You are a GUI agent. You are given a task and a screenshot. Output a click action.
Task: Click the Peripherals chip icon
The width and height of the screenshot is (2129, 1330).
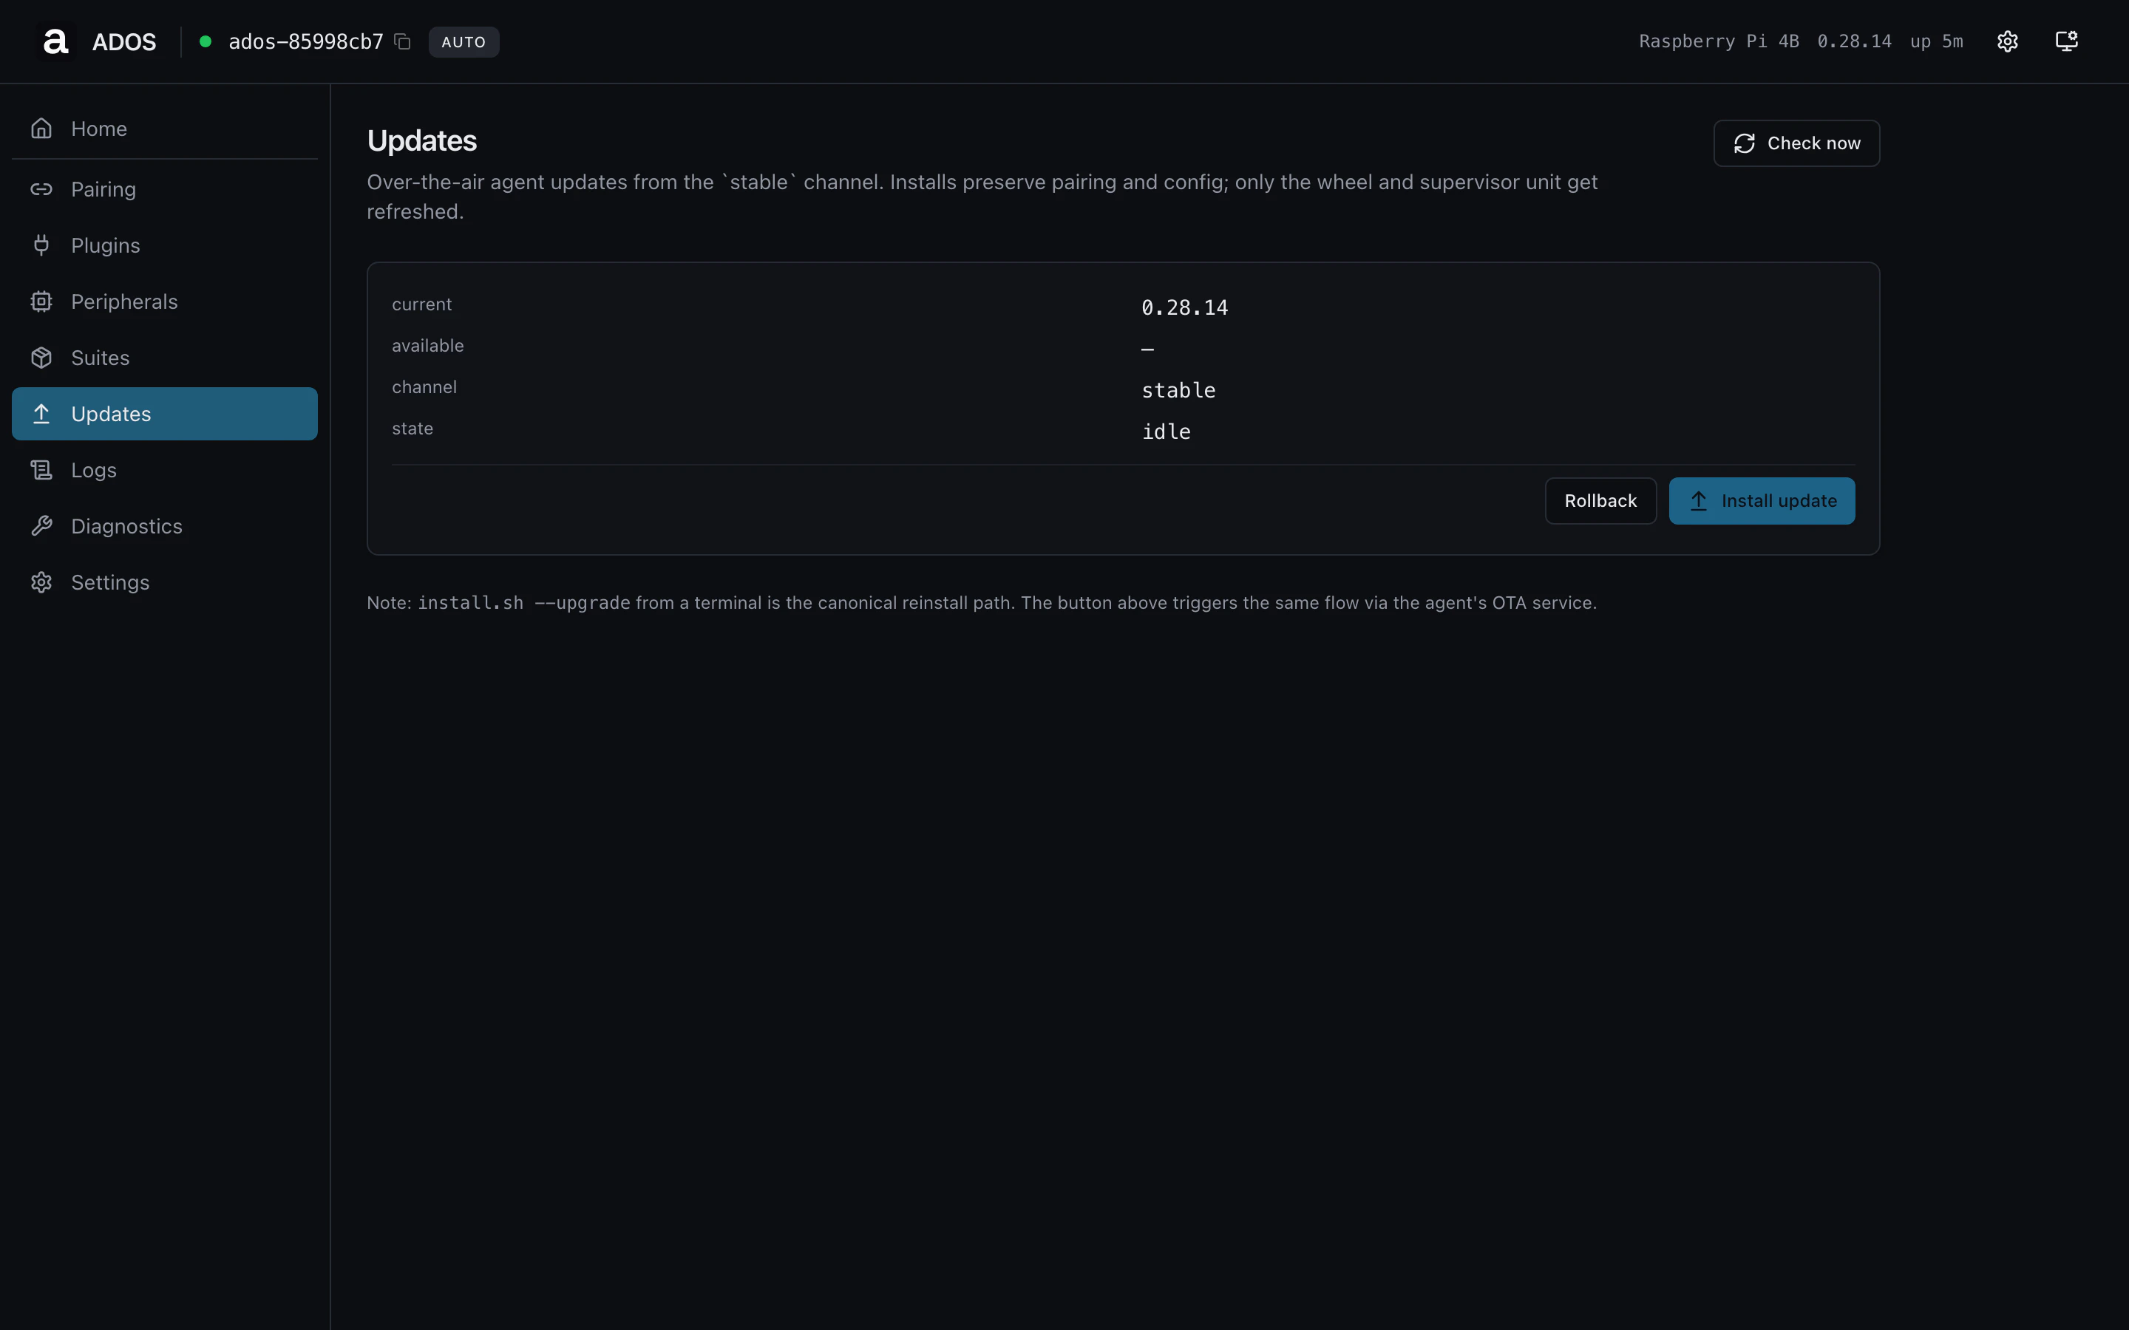point(41,301)
